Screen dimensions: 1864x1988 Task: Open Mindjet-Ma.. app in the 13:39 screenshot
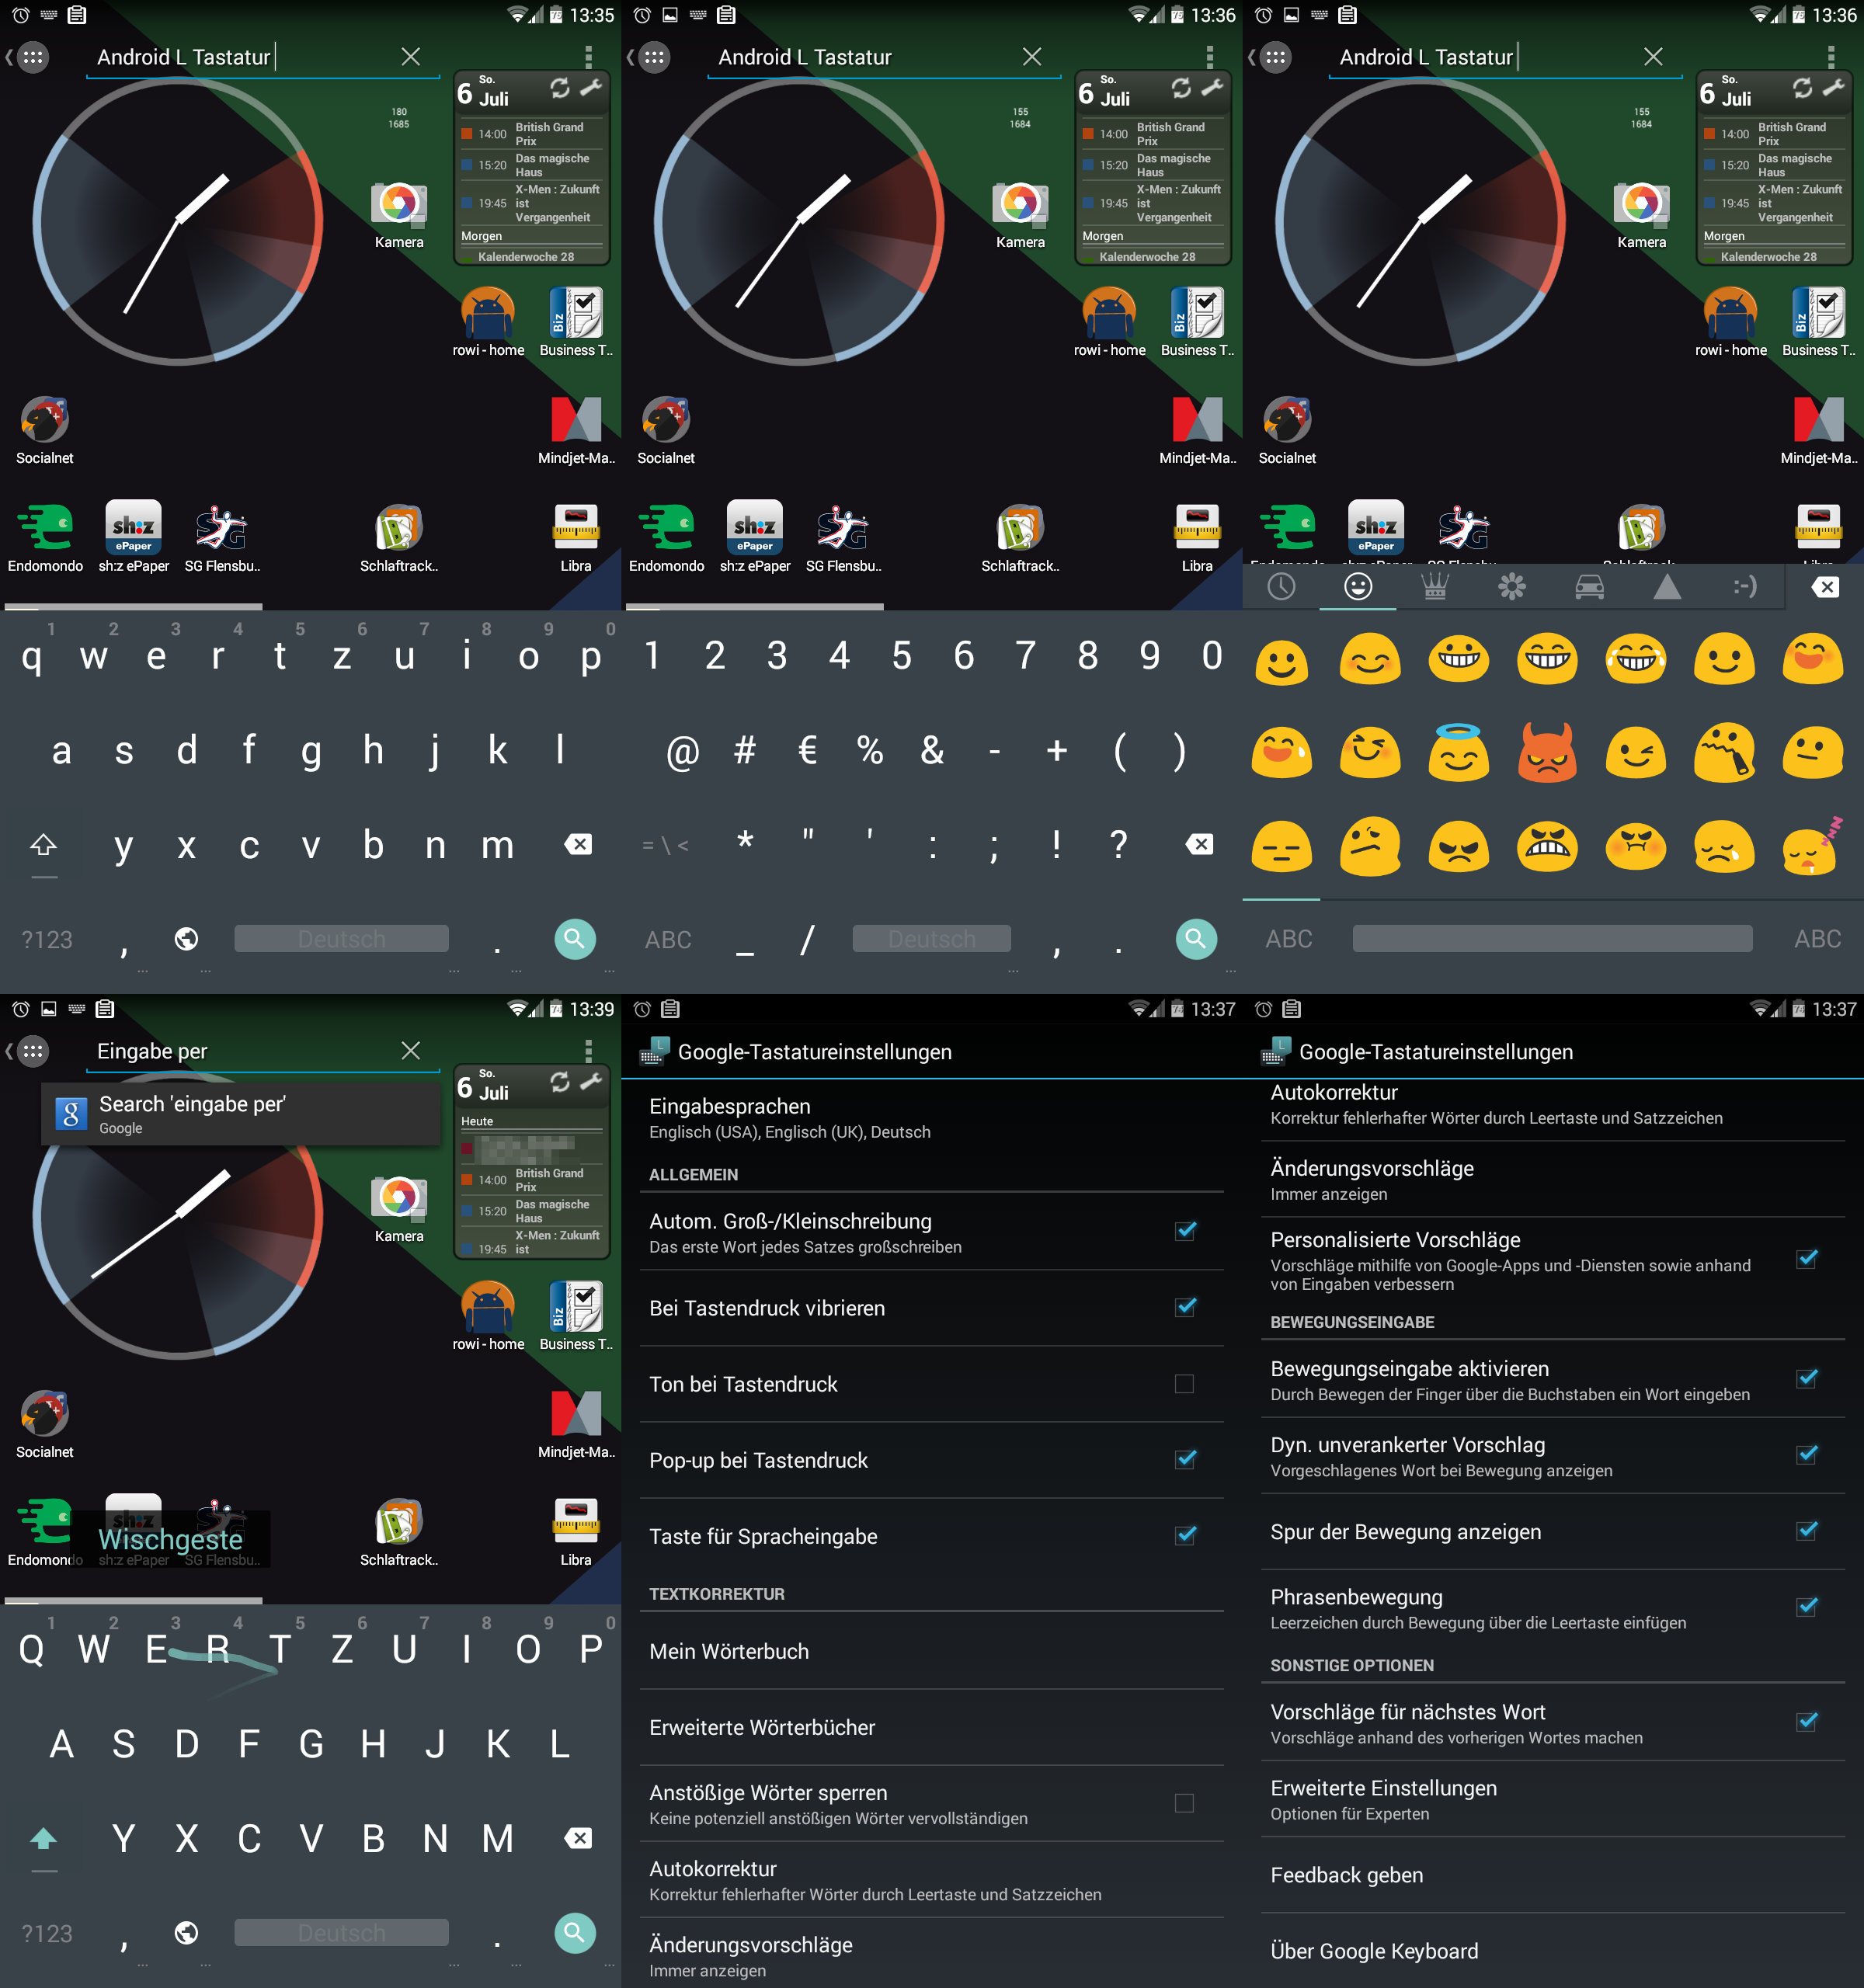[x=576, y=1424]
